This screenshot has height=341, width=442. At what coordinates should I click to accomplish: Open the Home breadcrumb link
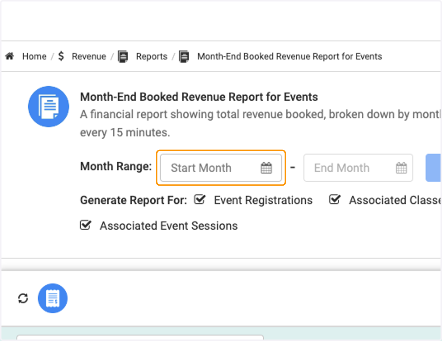coord(34,56)
